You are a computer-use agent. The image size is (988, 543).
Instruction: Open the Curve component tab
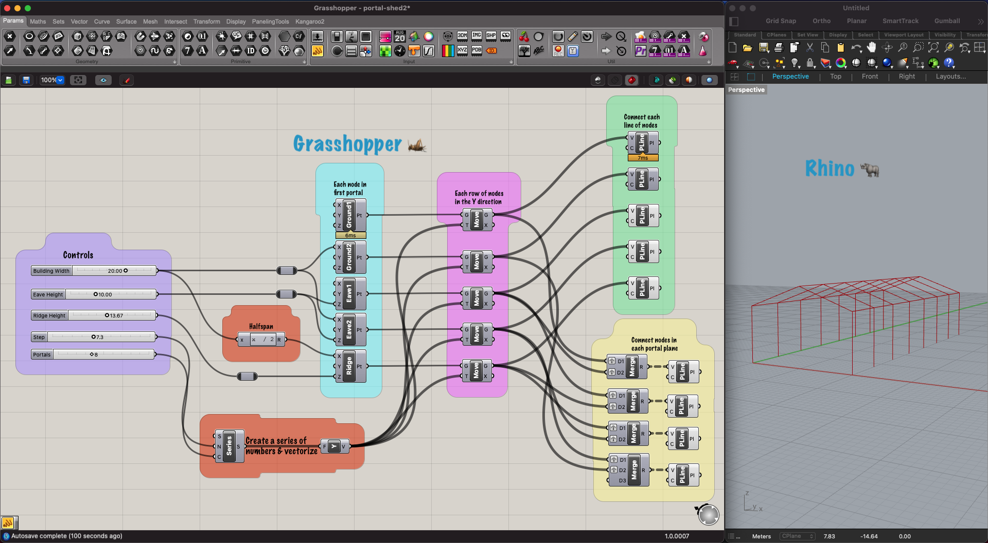click(x=102, y=22)
